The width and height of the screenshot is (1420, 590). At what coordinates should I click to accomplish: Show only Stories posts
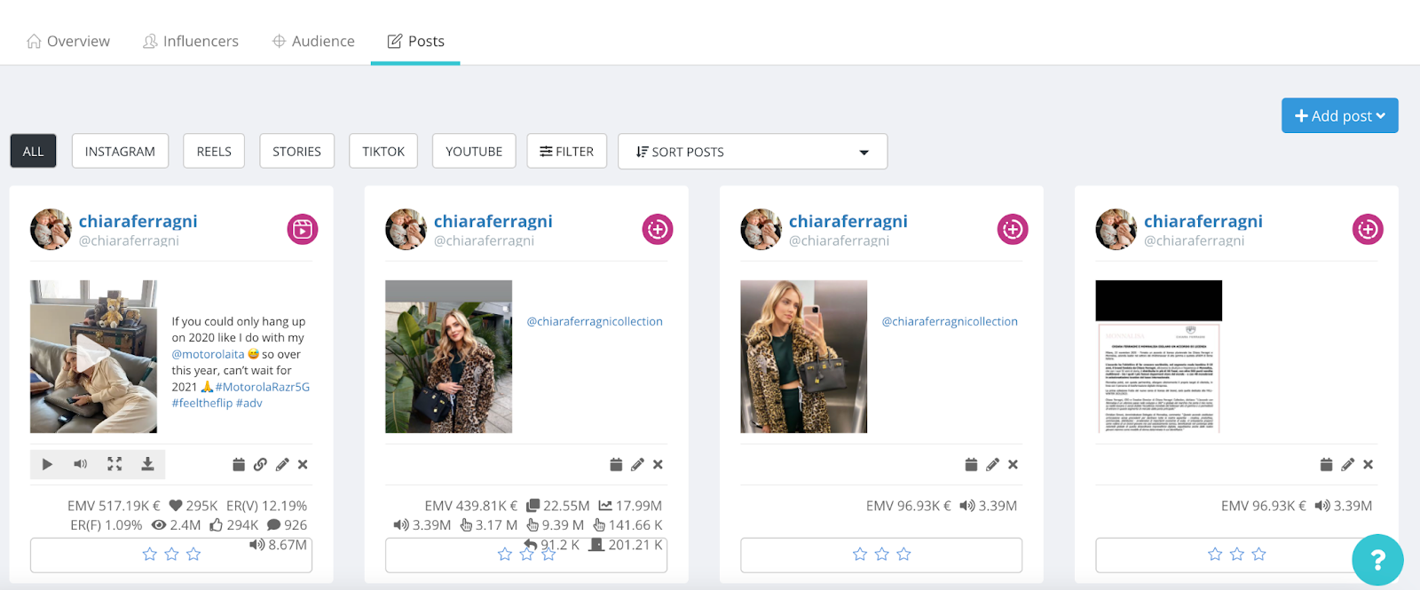[296, 152]
